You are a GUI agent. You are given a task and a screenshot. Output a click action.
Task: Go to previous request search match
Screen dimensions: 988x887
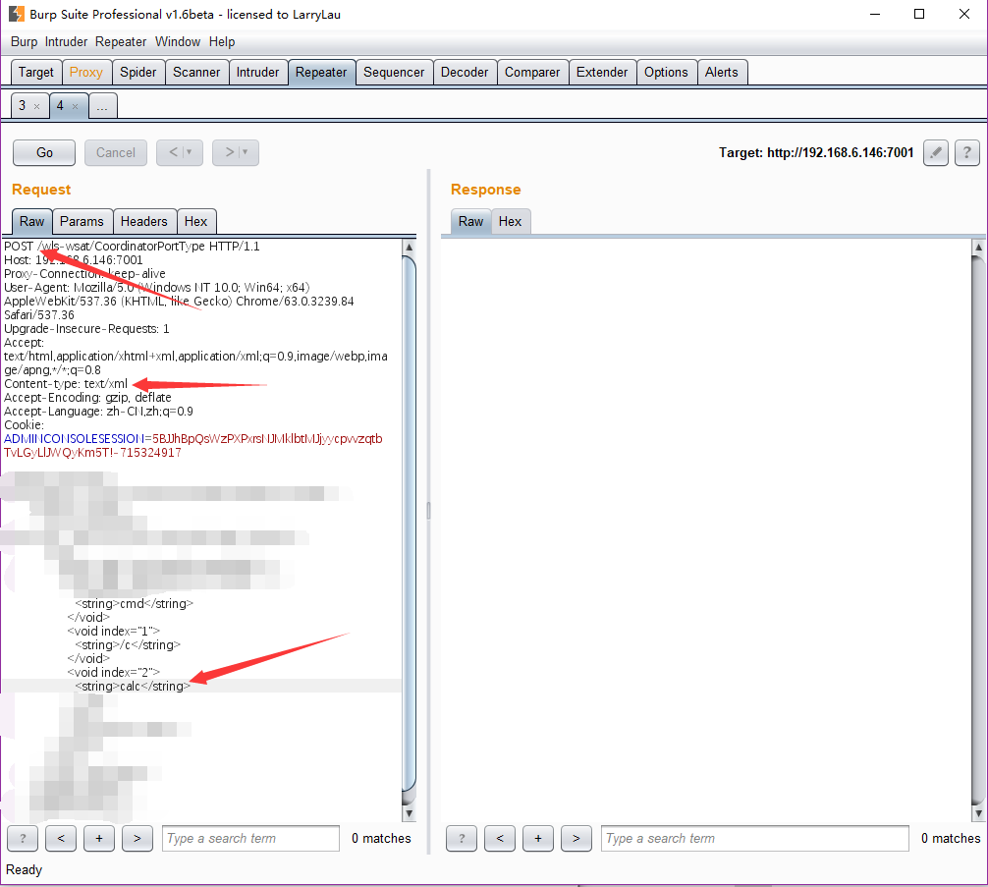coord(61,839)
